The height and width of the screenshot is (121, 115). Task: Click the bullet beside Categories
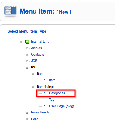[x=44, y=93]
